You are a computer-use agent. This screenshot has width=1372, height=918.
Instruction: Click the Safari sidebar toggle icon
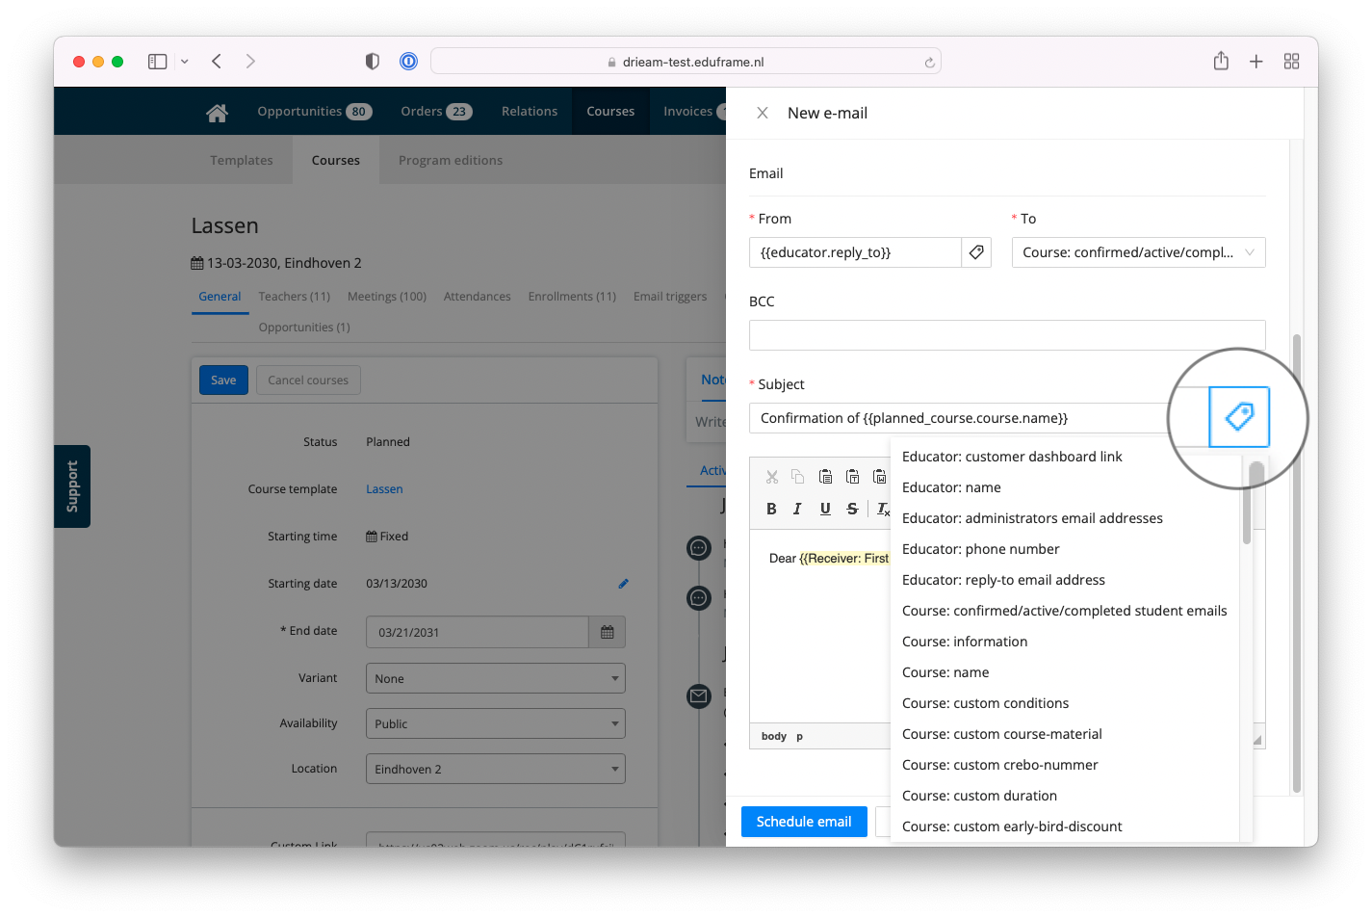click(158, 62)
